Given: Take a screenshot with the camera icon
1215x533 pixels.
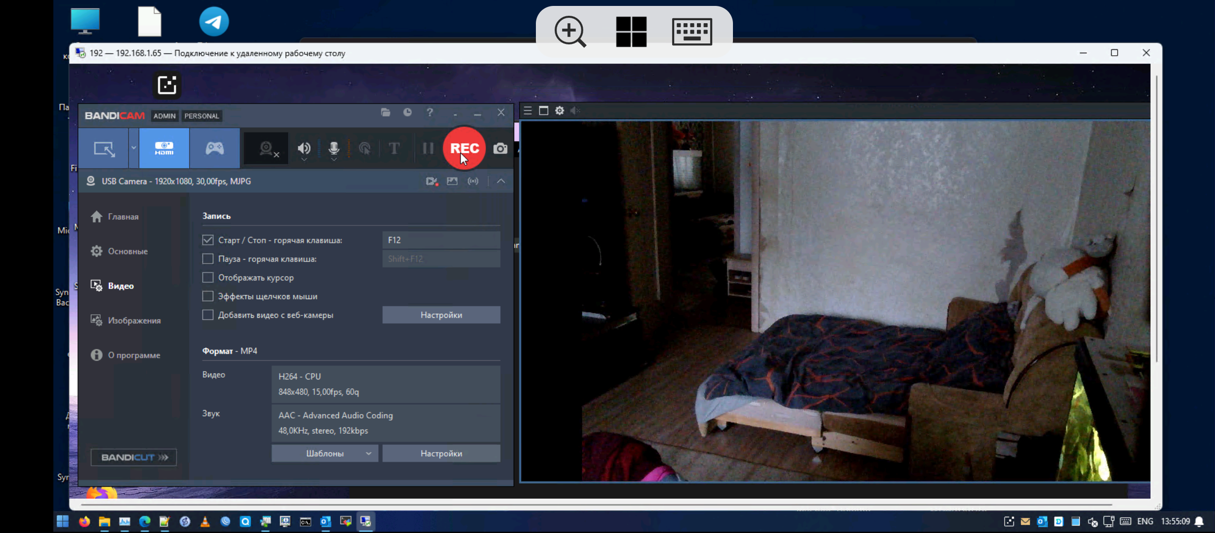Looking at the screenshot, I should [x=500, y=149].
